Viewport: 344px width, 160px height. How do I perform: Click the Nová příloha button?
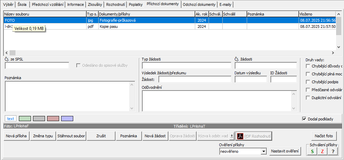(x=16, y=136)
